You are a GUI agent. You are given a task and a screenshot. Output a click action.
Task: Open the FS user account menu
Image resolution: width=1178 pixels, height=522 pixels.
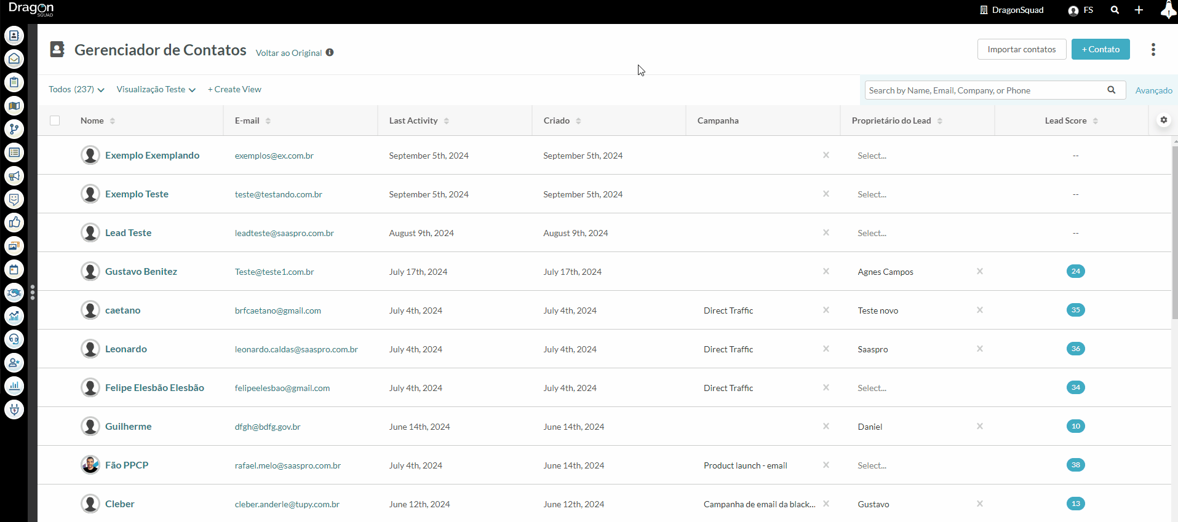click(x=1081, y=10)
